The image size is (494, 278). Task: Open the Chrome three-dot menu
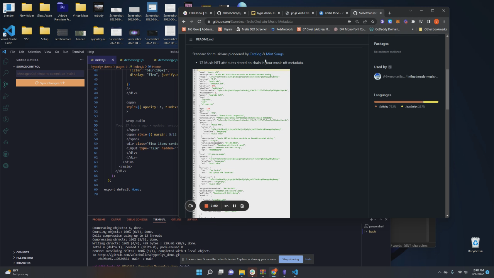pyautogui.click(x=444, y=22)
